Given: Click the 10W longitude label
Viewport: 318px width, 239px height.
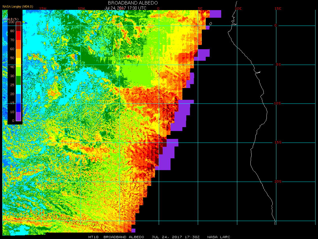Looking at the screenshot, I should (81, 8).
